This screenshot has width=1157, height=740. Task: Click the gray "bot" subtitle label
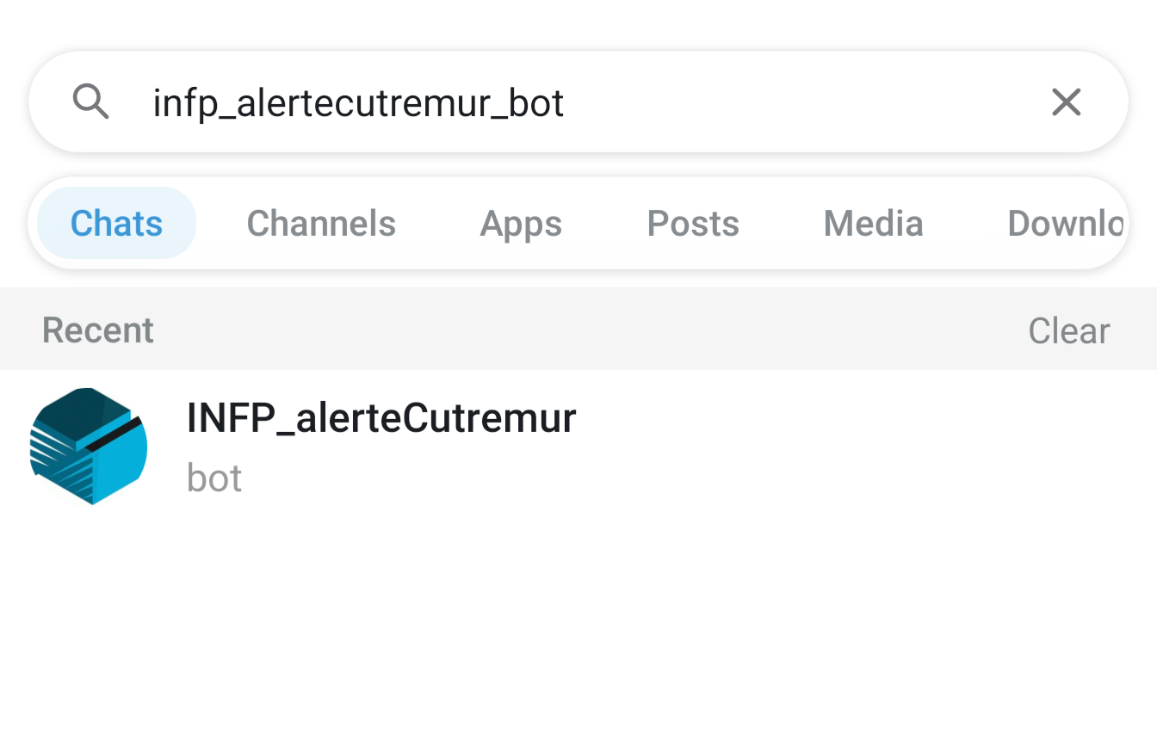click(x=214, y=478)
